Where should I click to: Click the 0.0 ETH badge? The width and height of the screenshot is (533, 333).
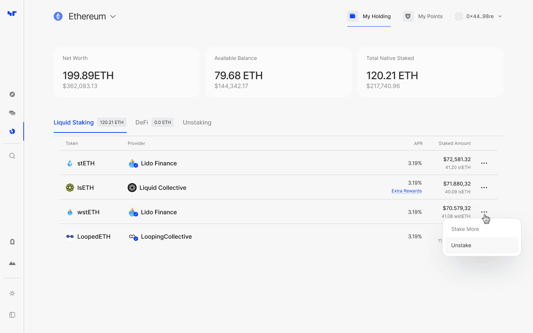(162, 122)
